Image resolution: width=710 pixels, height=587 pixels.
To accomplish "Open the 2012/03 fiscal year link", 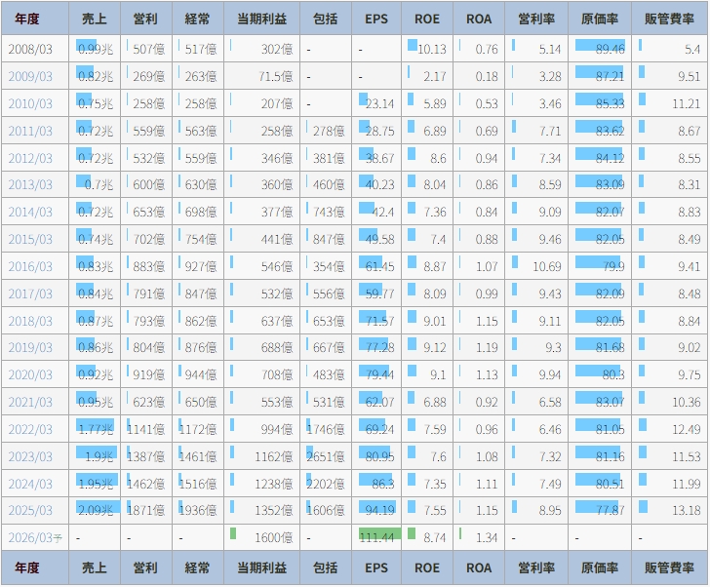I will 29,158.
